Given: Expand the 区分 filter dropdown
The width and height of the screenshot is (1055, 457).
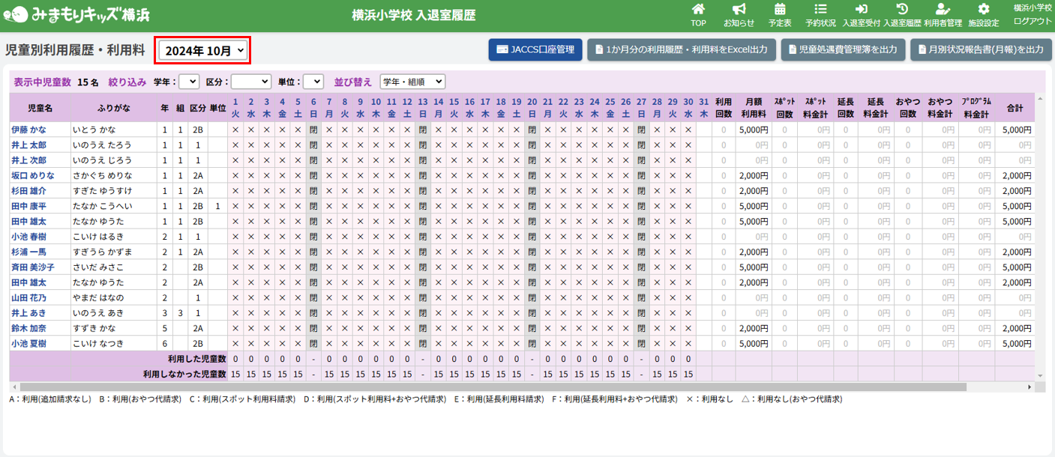Looking at the screenshot, I should pyautogui.click(x=250, y=81).
